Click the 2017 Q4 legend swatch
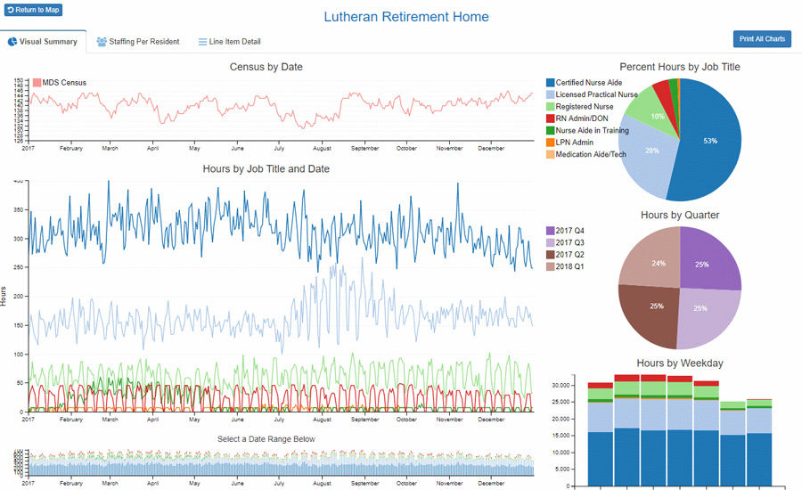 coord(551,231)
